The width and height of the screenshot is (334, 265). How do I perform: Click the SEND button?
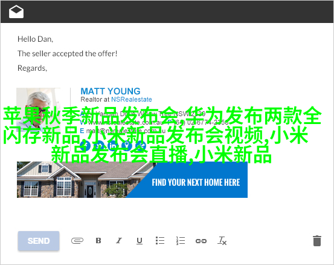coord(39,241)
